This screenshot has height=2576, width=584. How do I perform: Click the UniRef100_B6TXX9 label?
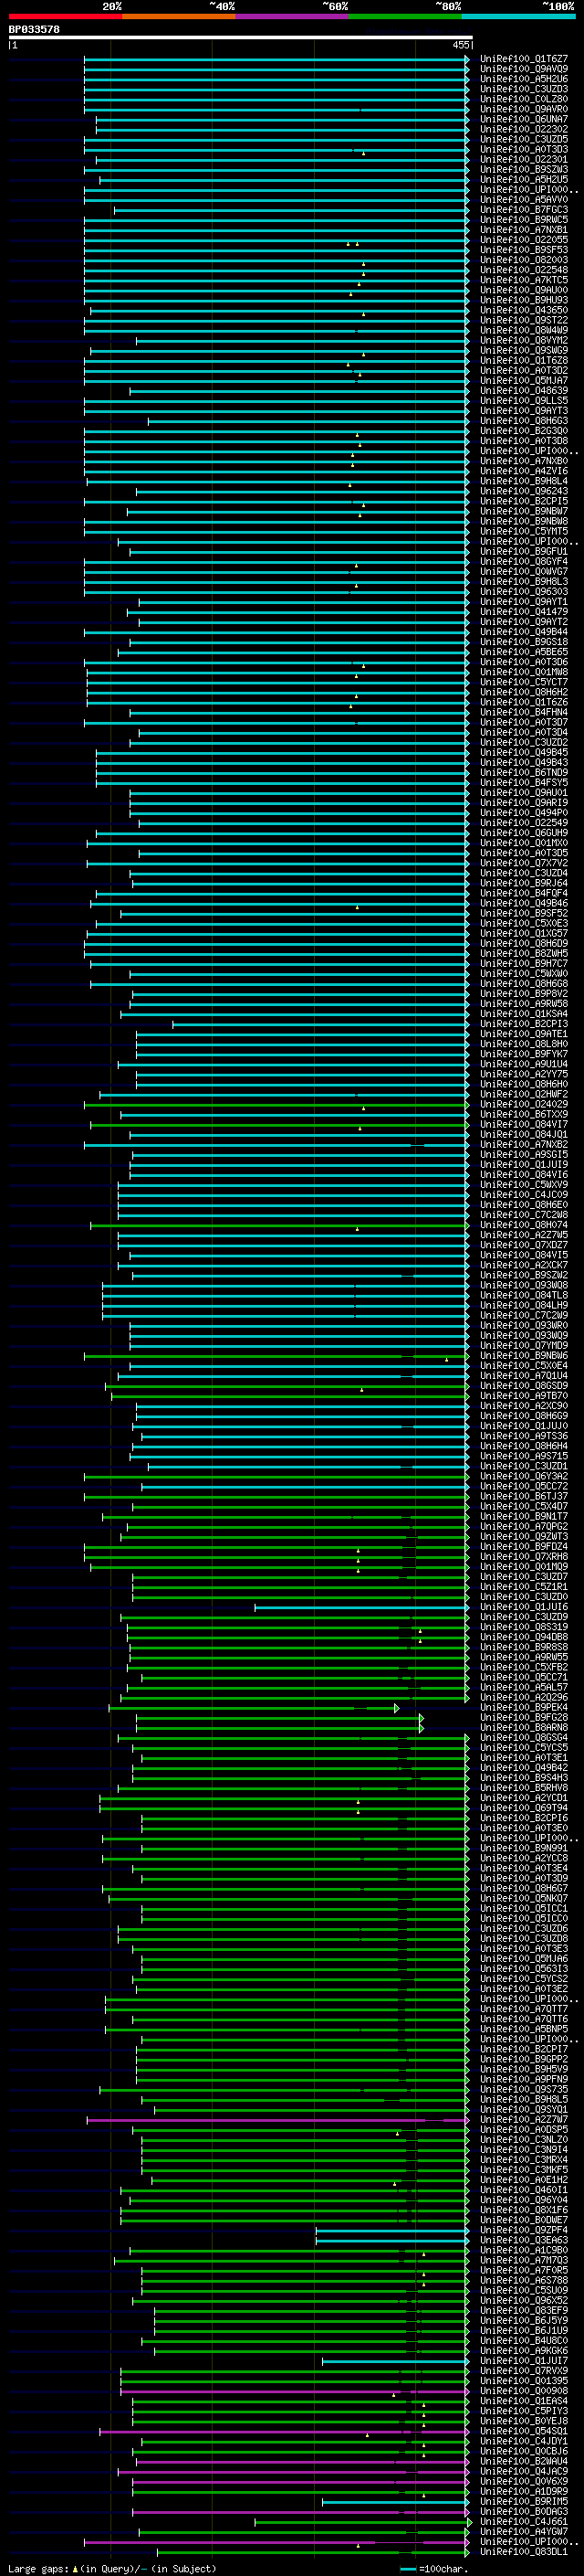point(524,1115)
